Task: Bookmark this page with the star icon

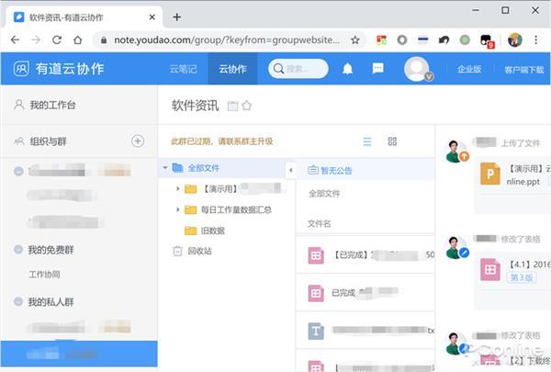Action: tap(355, 40)
